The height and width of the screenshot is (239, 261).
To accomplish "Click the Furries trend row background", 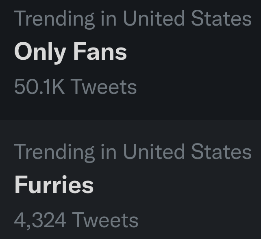I will pos(195,191).
